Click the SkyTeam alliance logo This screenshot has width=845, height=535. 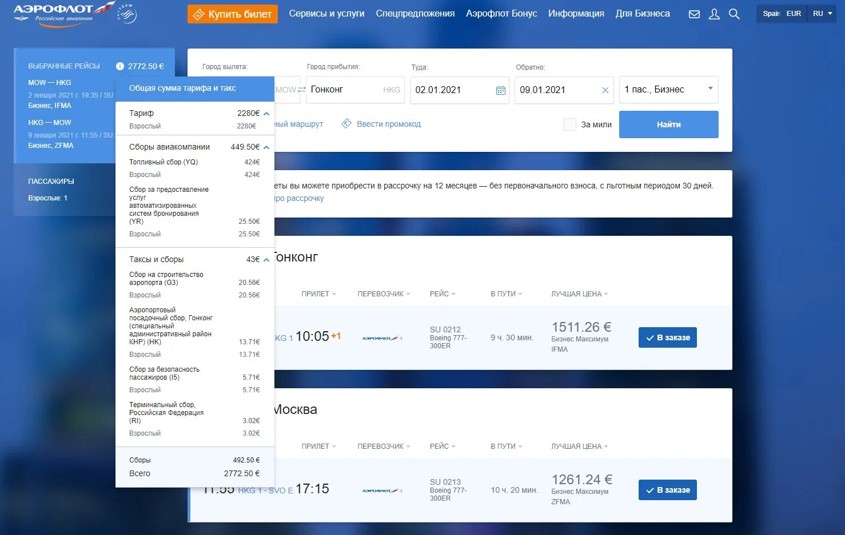pyautogui.click(x=127, y=14)
